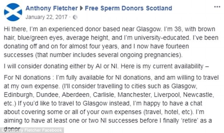The height and width of the screenshot is (133, 224).
Task: Open the post options three-dot menu
Action: point(217,7)
